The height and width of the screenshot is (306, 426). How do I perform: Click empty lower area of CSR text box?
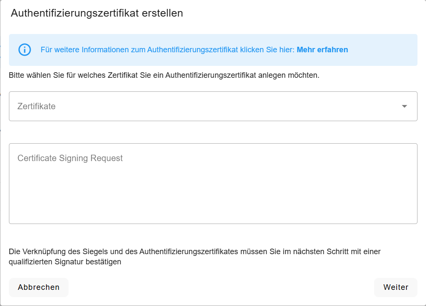click(213, 208)
